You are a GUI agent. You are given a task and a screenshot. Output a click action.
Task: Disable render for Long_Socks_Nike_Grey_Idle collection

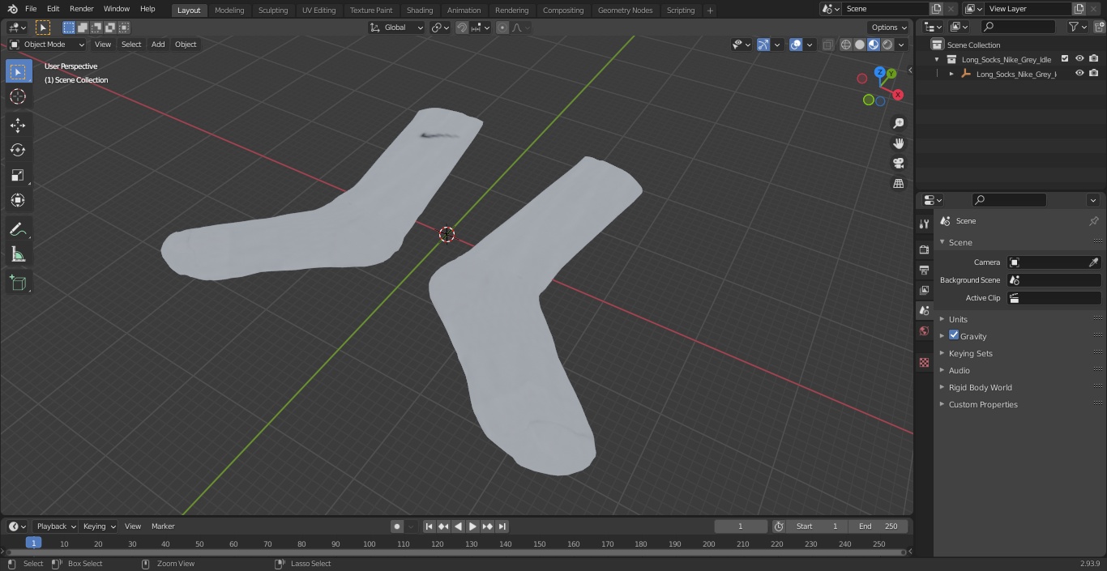[x=1094, y=59]
